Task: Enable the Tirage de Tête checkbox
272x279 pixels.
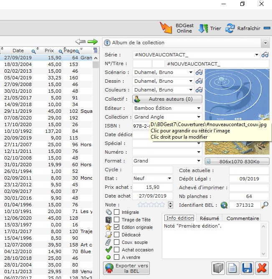Action: [117, 219]
